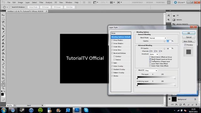Open the Layer menu
Viewport: 201px width, 113px height.
point(27,3)
